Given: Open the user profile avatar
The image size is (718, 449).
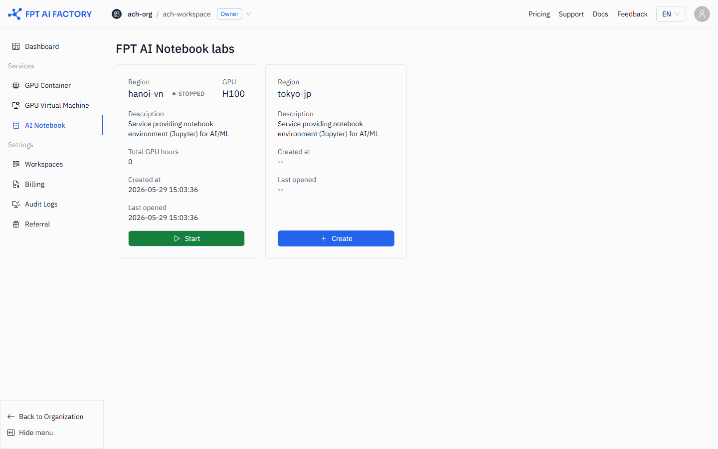Looking at the screenshot, I should click(702, 14).
